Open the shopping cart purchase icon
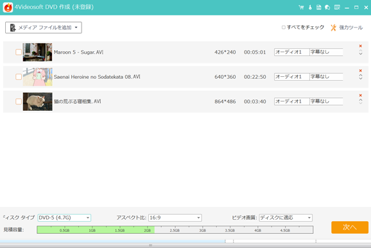The width and height of the screenshot is (371, 248). pos(301,7)
